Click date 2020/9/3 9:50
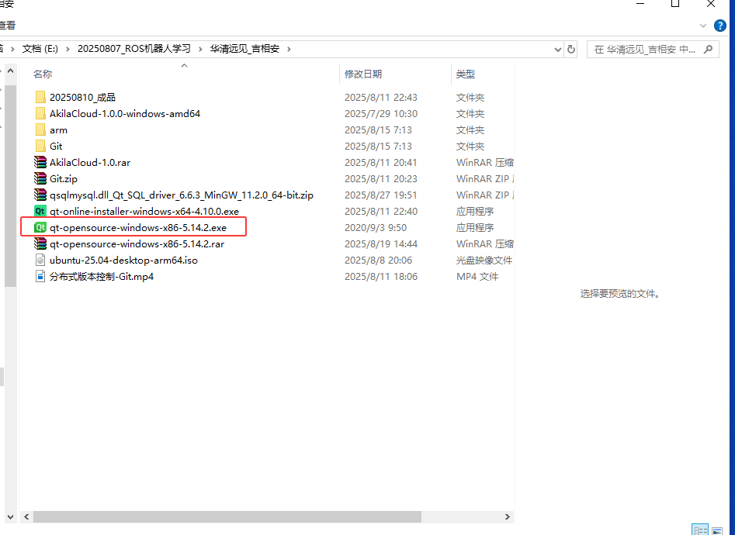735x535 pixels. tap(376, 228)
